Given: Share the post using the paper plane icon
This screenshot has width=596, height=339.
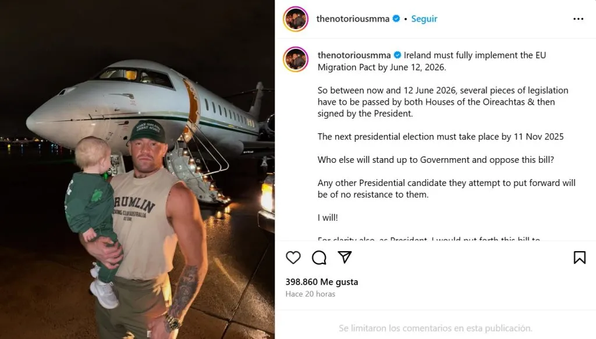Looking at the screenshot, I should 345,258.
